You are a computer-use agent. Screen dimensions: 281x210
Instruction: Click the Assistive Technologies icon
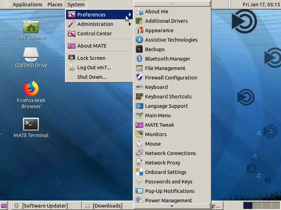click(139, 40)
